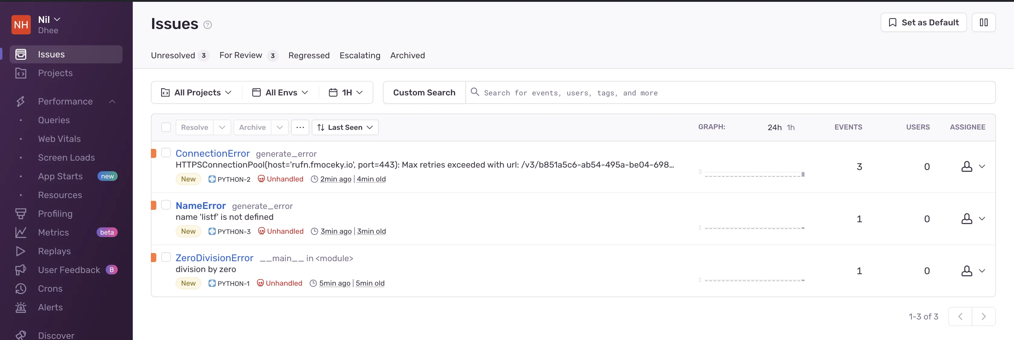Image resolution: width=1014 pixels, height=340 pixels.
Task: Click the Issues sidebar icon
Action: [x=21, y=54]
